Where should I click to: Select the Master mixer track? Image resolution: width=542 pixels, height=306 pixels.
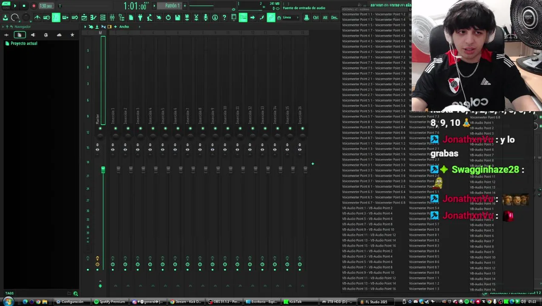pos(97,119)
